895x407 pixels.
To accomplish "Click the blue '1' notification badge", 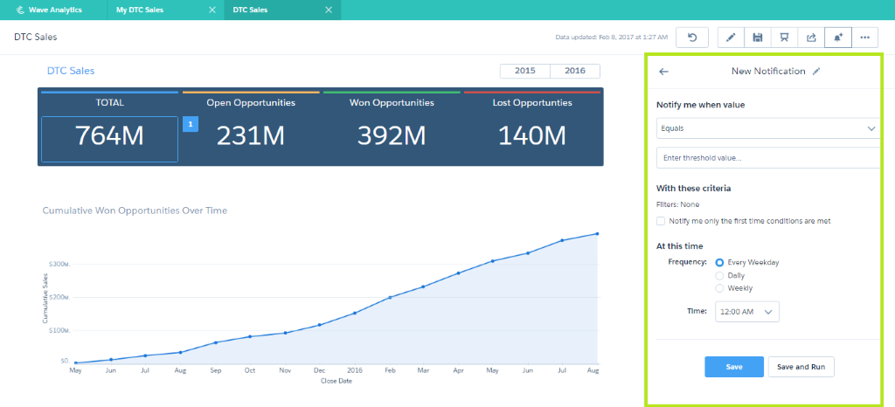I will pos(190,124).
